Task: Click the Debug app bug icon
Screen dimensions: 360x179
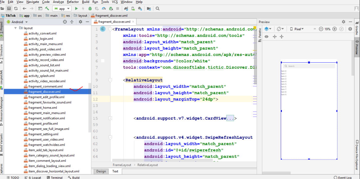Action: coord(90,9)
